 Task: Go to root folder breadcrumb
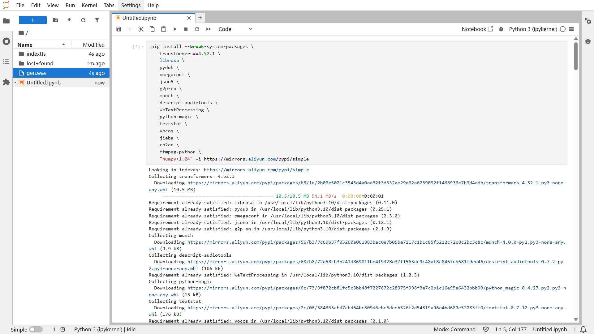[21, 33]
